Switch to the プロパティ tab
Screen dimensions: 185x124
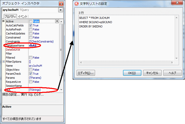click(10, 17)
